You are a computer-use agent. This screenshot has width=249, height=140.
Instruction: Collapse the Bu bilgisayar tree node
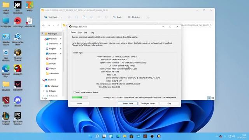tap(42, 86)
